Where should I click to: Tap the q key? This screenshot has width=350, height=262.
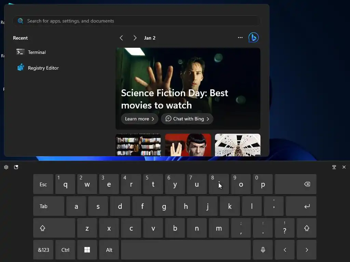[65, 184]
